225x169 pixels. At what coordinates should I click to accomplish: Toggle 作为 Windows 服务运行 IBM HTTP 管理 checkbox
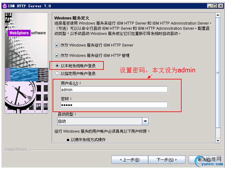[57, 56]
